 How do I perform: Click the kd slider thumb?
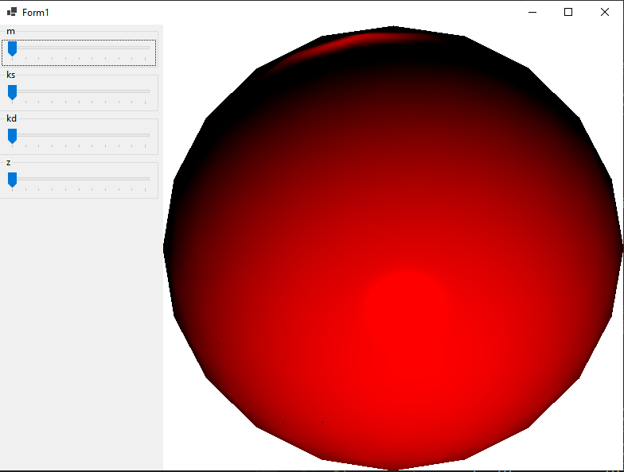tap(12, 136)
